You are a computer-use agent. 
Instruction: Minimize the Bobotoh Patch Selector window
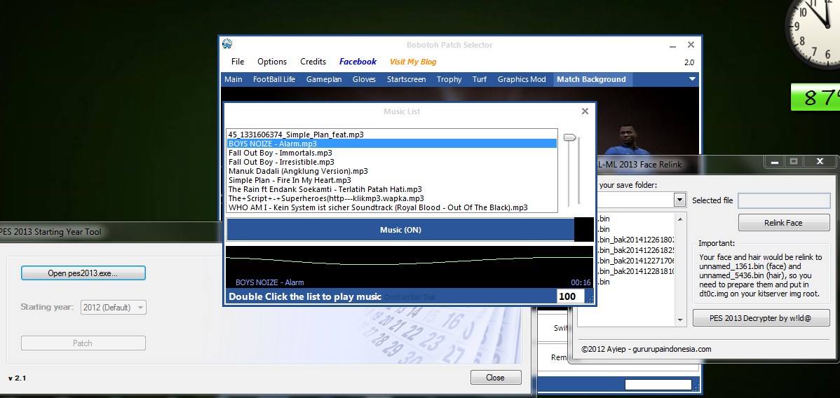(x=672, y=46)
